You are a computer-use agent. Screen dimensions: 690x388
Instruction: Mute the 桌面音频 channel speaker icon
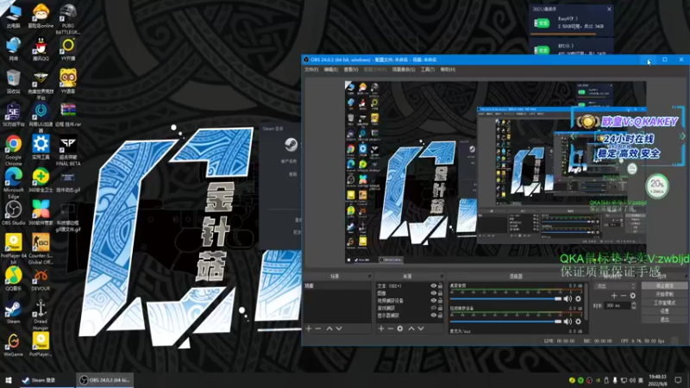pyautogui.click(x=568, y=298)
